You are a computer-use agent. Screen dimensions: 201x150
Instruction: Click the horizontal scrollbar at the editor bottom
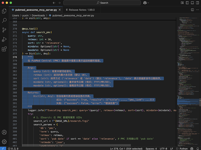pos(76,145)
